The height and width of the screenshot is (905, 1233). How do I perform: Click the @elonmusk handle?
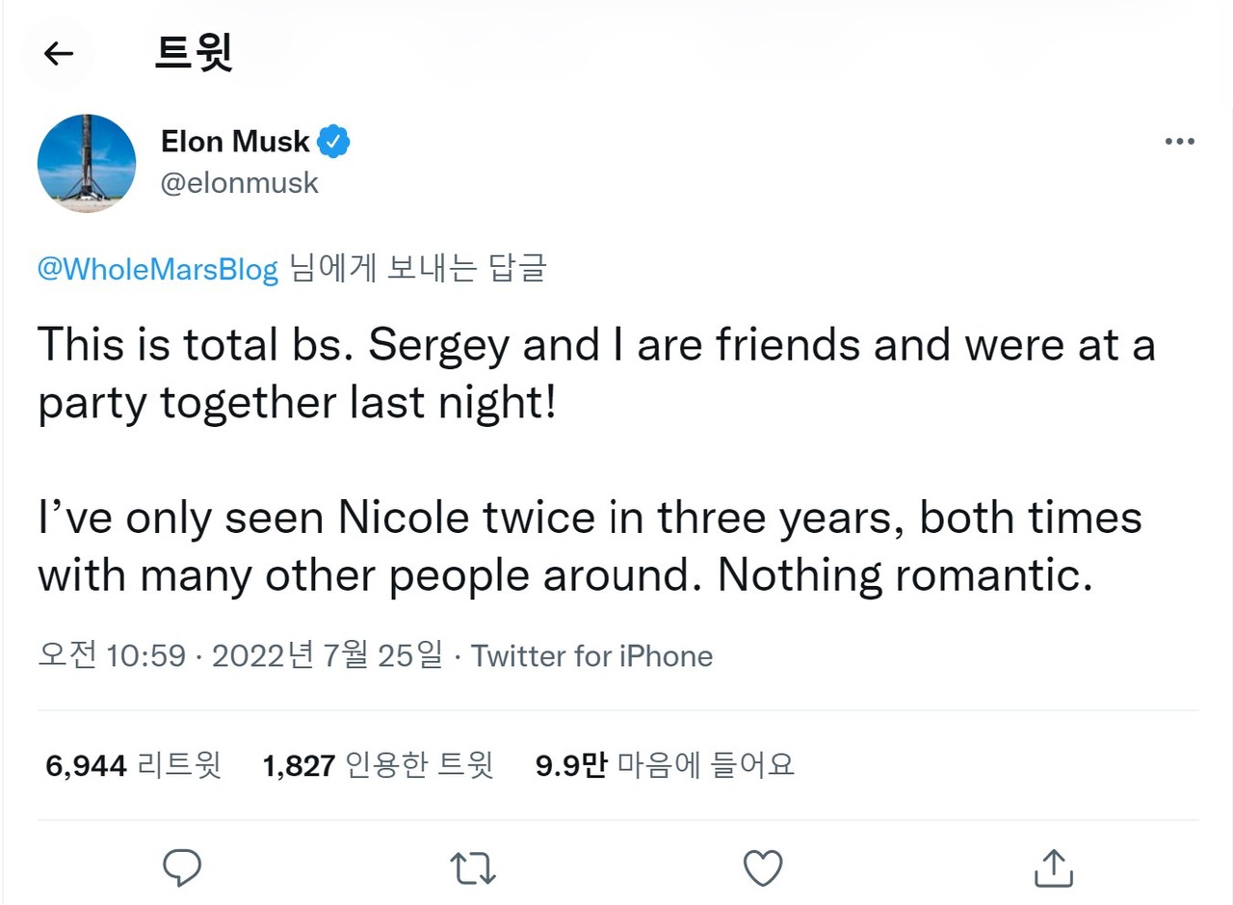[x=240, y=183]
